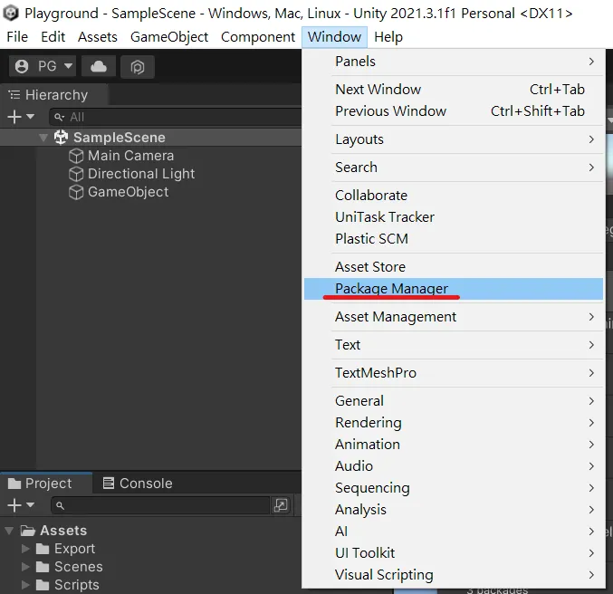Expand the Scenes folder arrow

tap(25, 567)
